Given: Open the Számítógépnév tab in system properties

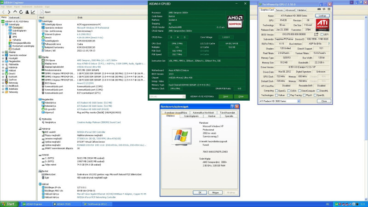Looking at the screenshot, I should pos(191,116).
